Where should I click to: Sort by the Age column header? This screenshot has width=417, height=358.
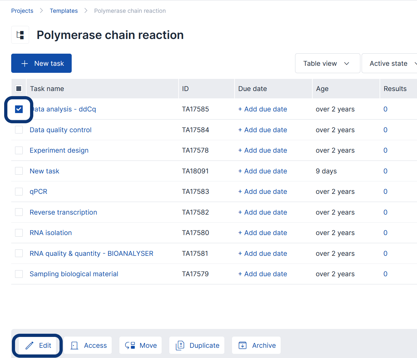point(322,89)
